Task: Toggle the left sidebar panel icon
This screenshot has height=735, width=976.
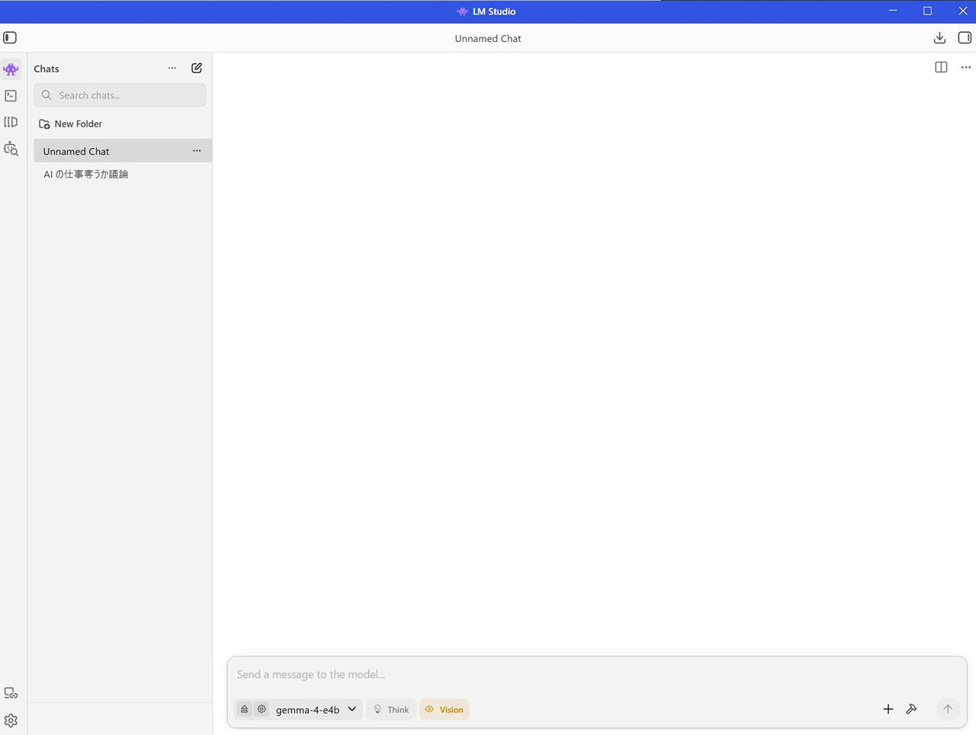Action: [x=10, y=38]
